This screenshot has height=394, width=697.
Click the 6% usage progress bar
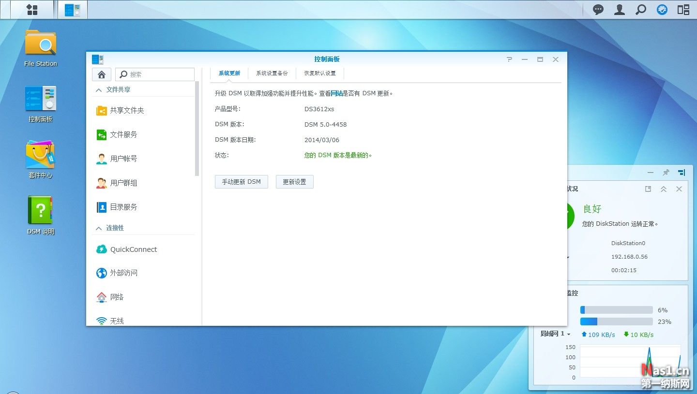click(x=617, y=310)
